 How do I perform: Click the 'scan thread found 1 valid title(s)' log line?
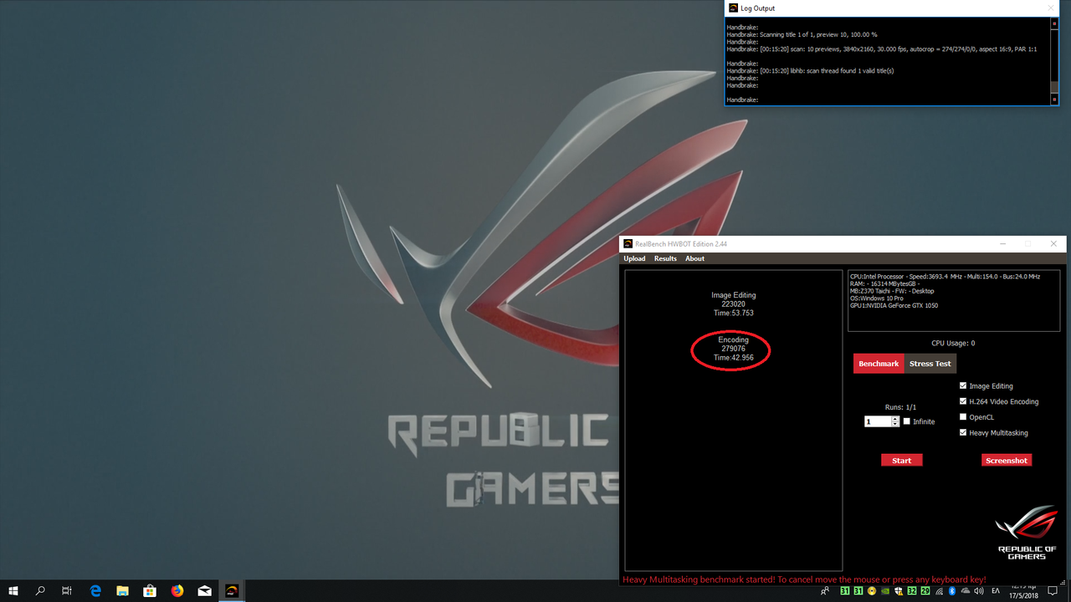point(810,71)
